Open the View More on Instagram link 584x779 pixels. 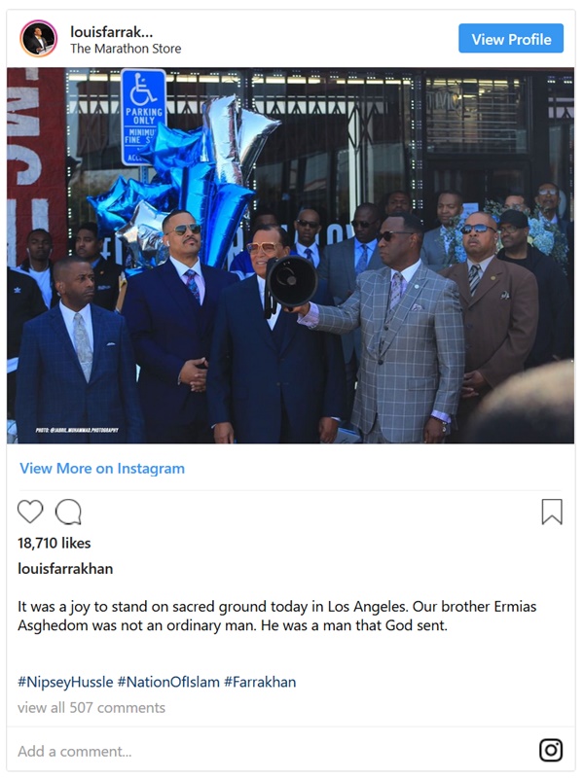102,468
